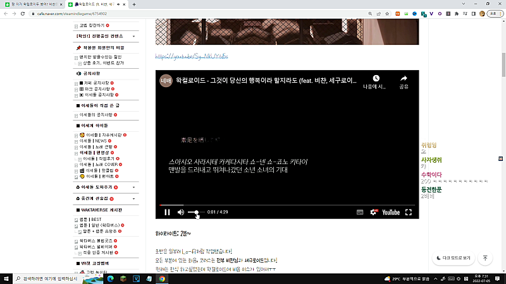This screenshot has height=284, width=506.
Task: Pause the YouTube video
Action: pos(167,212)
